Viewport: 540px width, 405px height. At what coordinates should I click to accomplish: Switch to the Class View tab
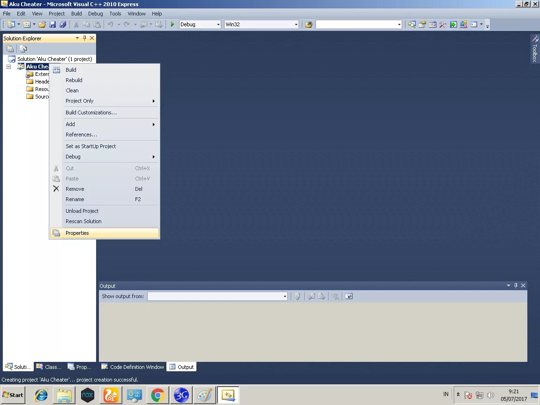(49, 367)
